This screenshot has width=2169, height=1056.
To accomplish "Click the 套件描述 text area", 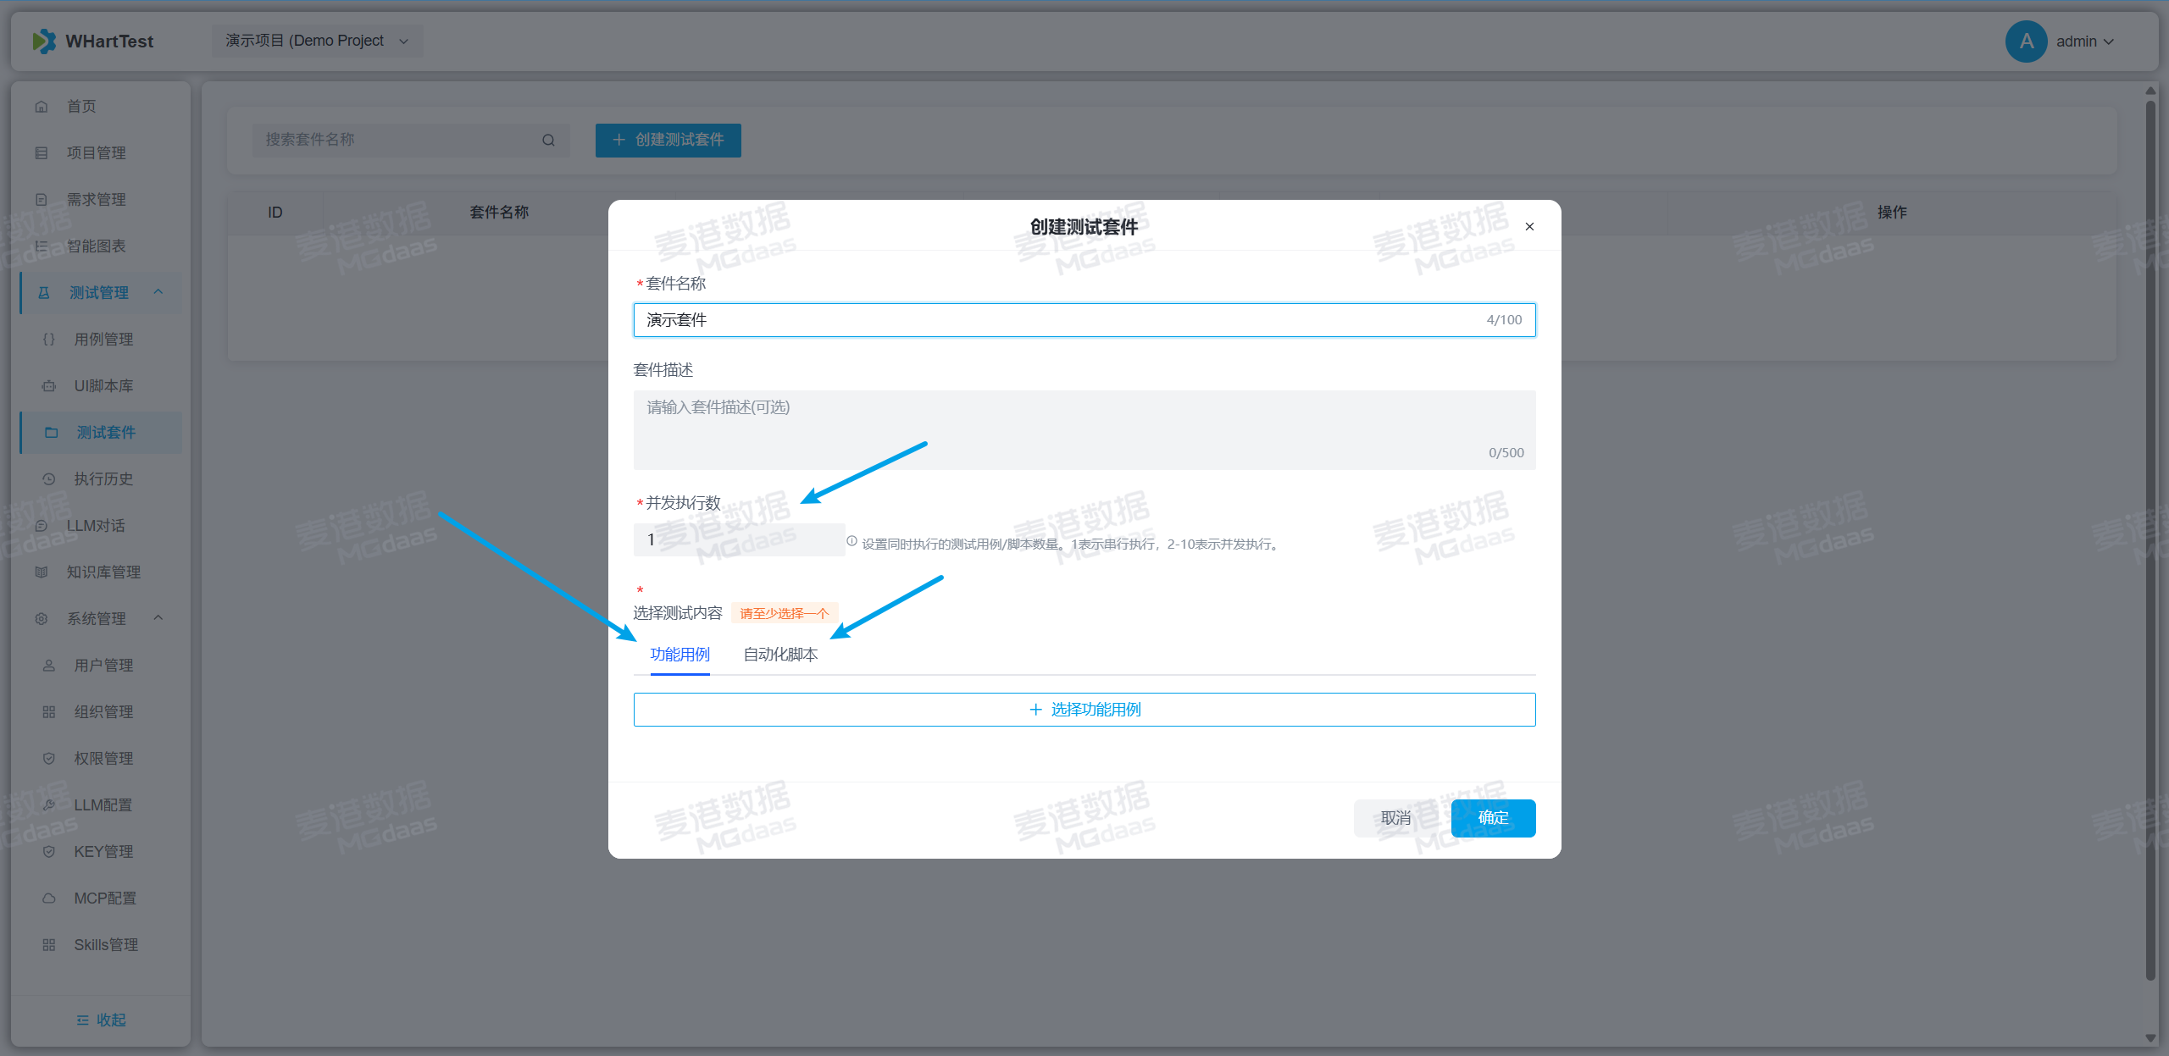I will 1084,429.
